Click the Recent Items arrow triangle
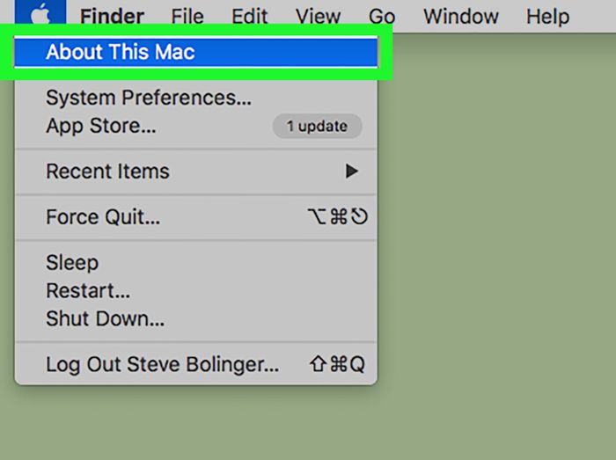Screen dimensions: 616x460 pyautogui.click(x=352, y=172)
